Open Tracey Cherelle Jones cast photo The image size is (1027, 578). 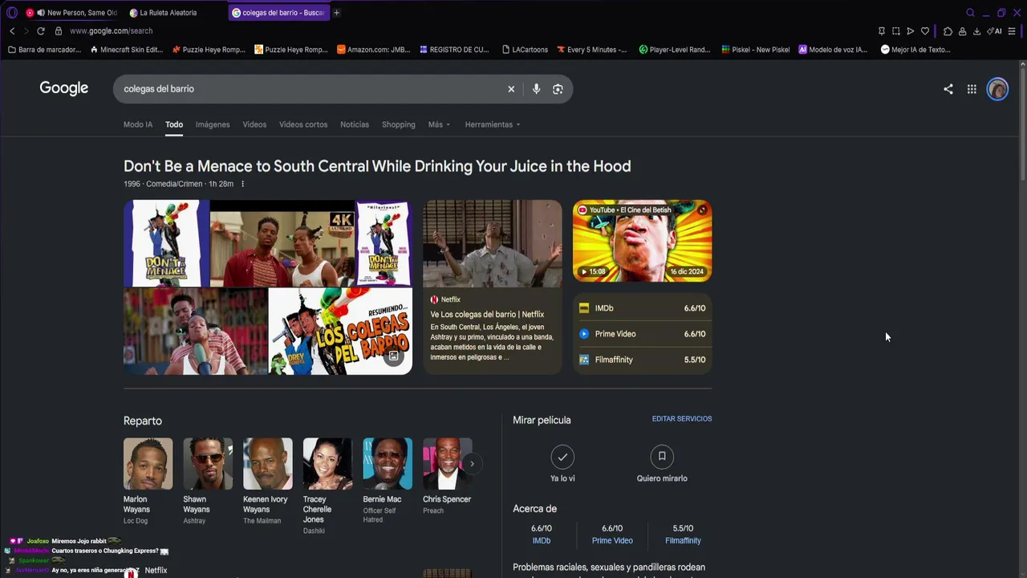tap(327, 463)
